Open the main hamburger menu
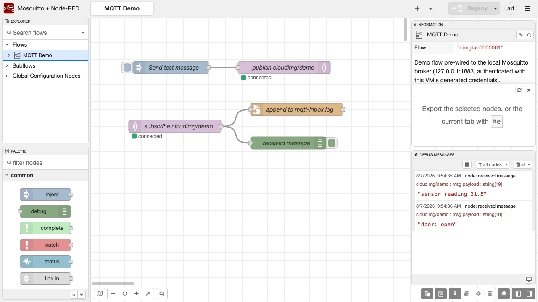The image size is (538, 302). coord(527,8)
